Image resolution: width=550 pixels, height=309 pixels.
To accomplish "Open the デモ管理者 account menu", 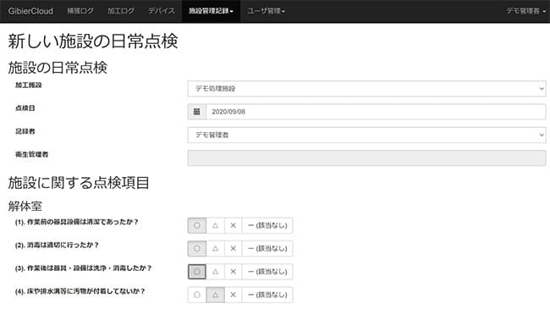I will pos(525,11).
